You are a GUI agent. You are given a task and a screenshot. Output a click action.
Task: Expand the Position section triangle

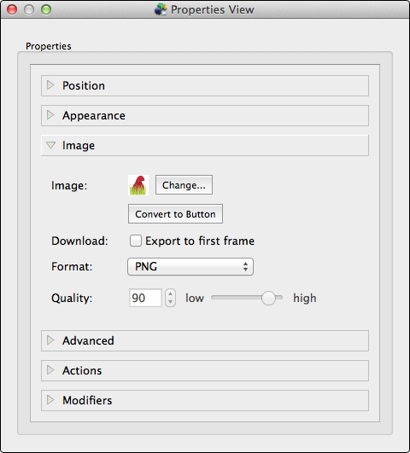pyautogui.click(x=50, y=85)
